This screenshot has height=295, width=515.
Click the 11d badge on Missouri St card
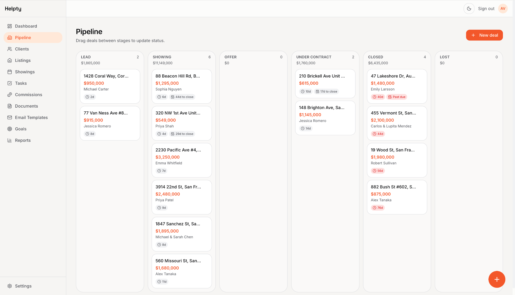pos(162,282)
